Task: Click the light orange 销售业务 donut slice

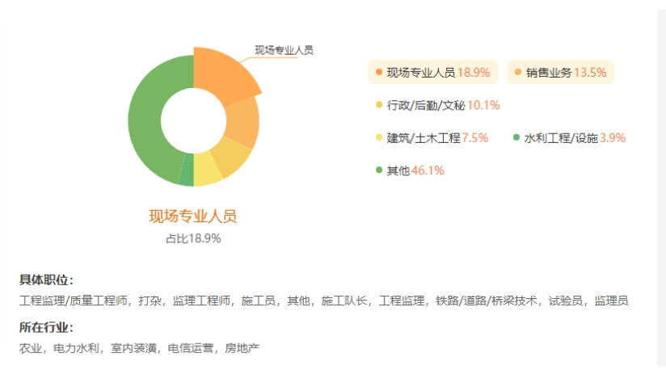Action: tap(242, 121)
